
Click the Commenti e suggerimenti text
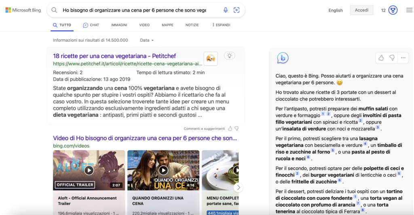pos(204,129)
